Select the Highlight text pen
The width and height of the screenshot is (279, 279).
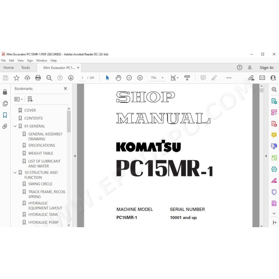pos(214,78)
